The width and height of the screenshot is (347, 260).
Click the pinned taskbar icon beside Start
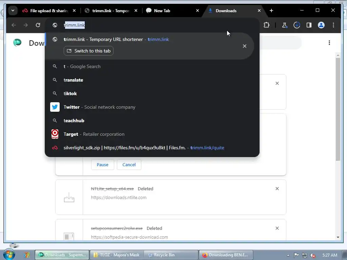point(27,255)
